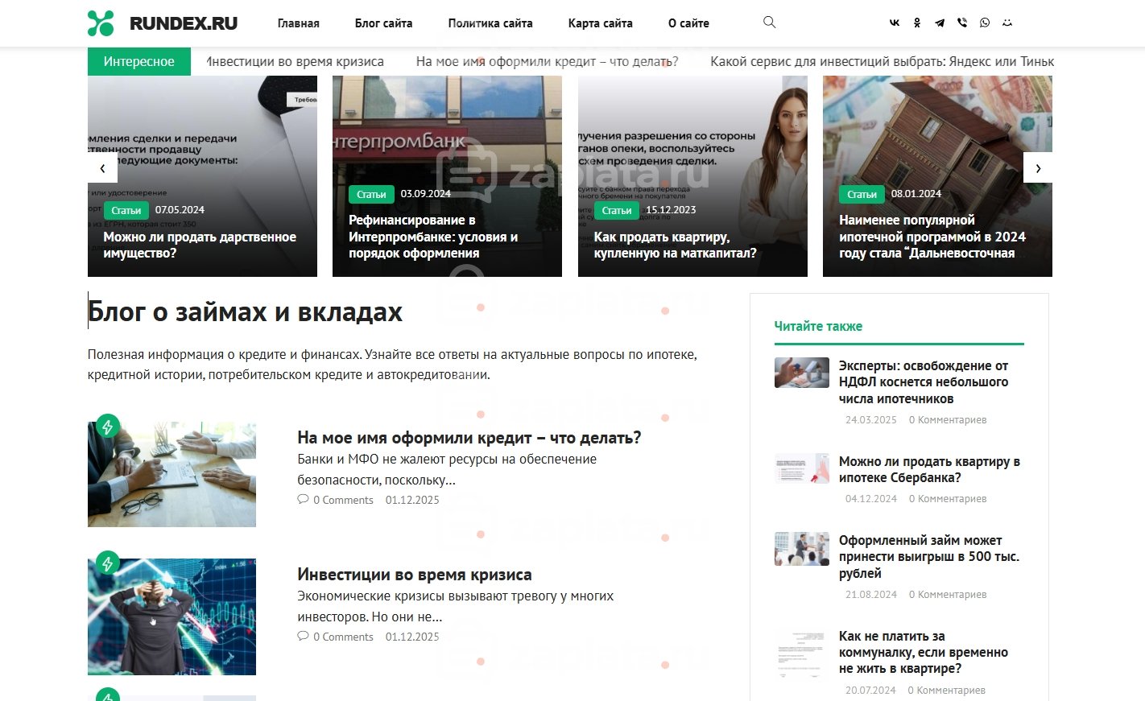The image size is (1145, 701).
Task: Click 0 Комментариев dated 04.12.2024
Action: click(x=948, y=499)
